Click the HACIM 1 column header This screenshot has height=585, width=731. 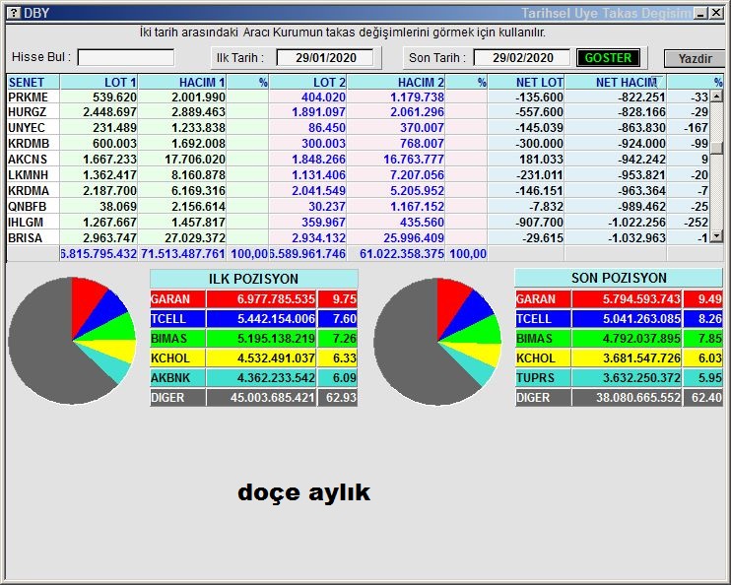pyautogui.click(x=183, y=83)
